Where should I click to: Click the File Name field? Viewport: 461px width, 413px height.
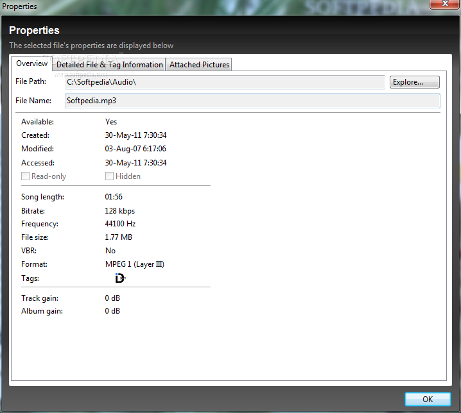pyautogui.click(x=252, y=101)
